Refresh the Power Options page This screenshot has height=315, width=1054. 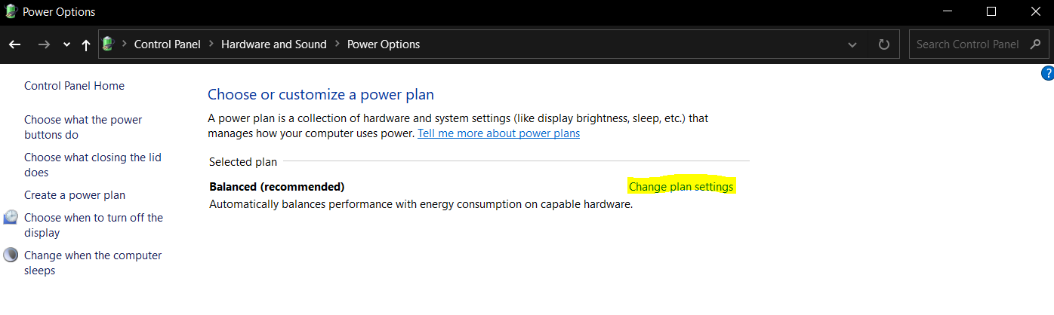pyautogui.click(x=884, y=44)
